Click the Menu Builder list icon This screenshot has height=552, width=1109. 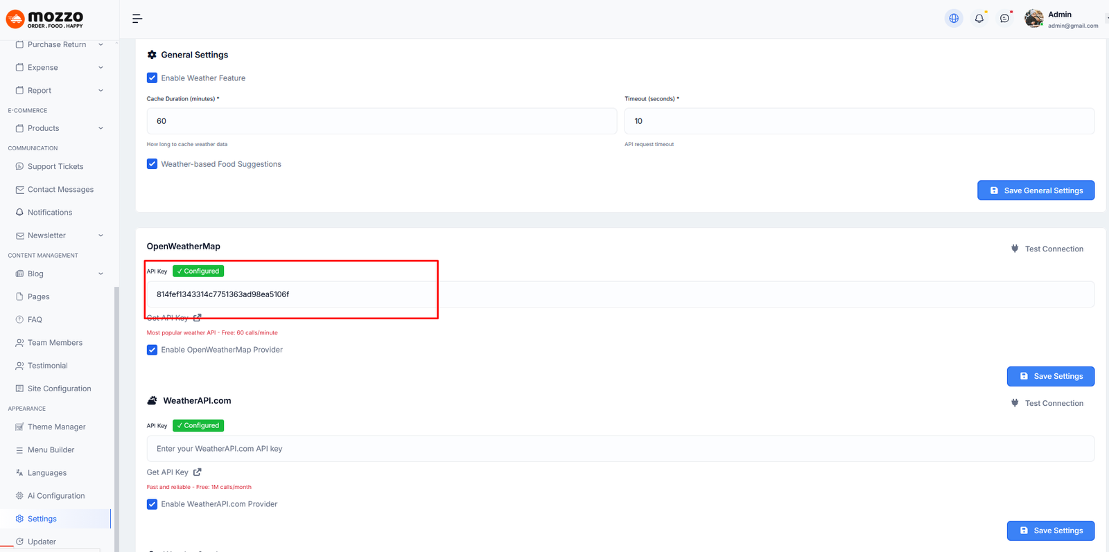coord(19,450)
